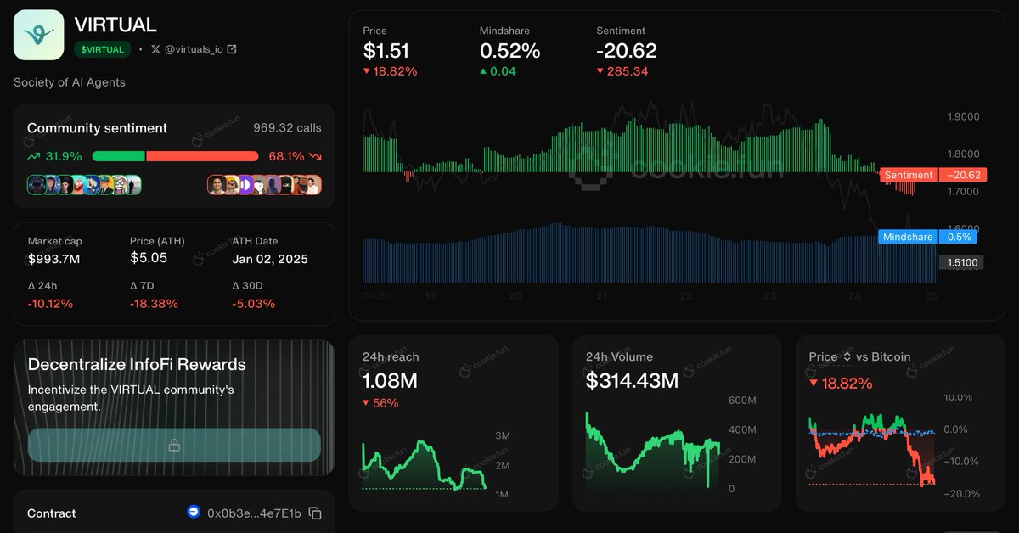Click the red bearish trend arrow icon
Viewport: 1019px width, 533px height.
tap(315, 156)
